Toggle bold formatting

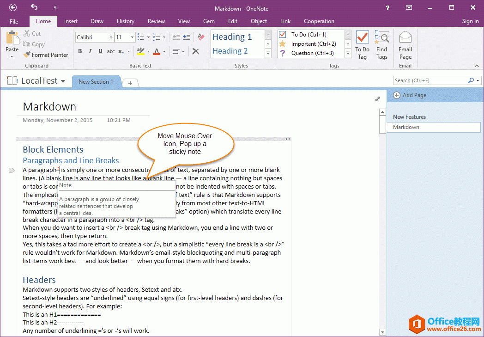click(x=80, y=51)
